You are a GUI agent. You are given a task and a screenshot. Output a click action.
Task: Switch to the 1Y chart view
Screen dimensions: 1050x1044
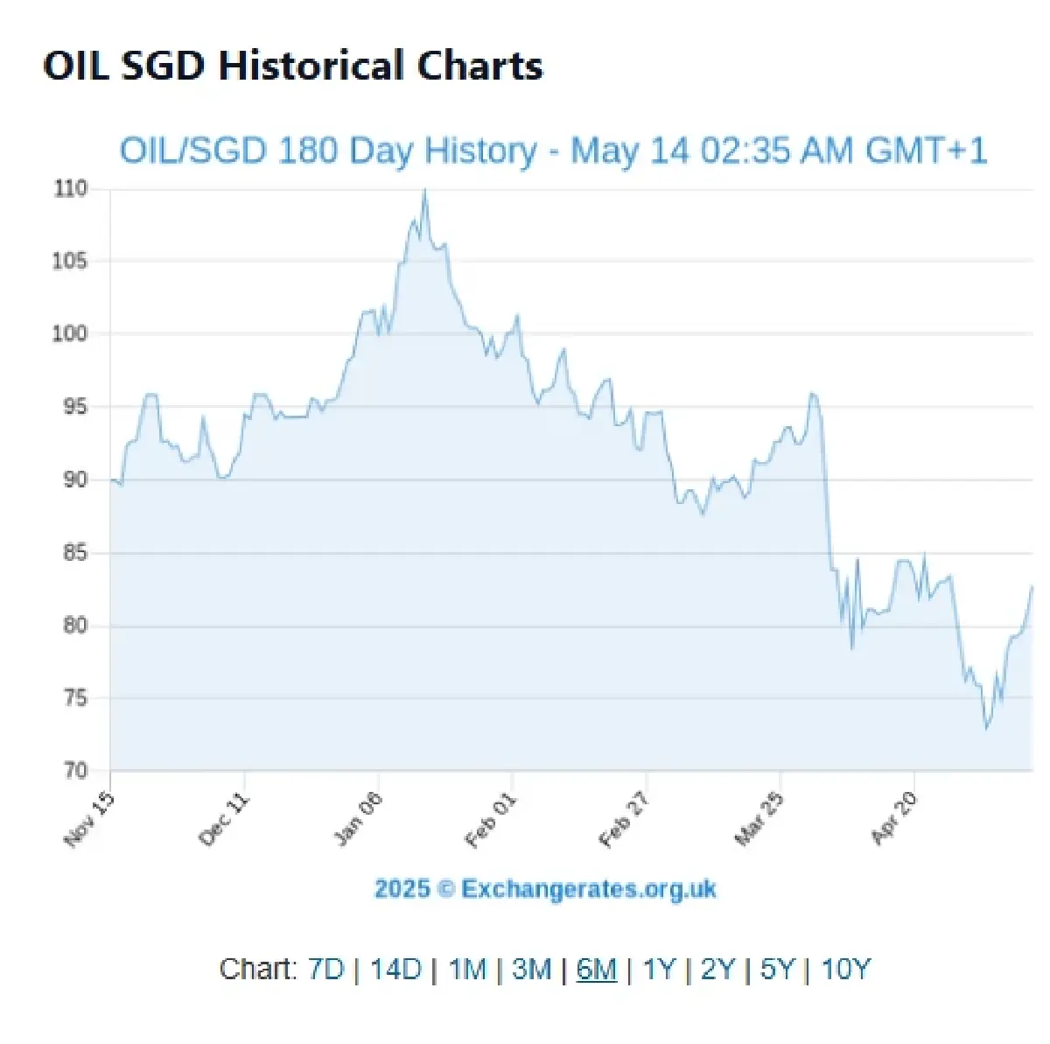point(659,970)
